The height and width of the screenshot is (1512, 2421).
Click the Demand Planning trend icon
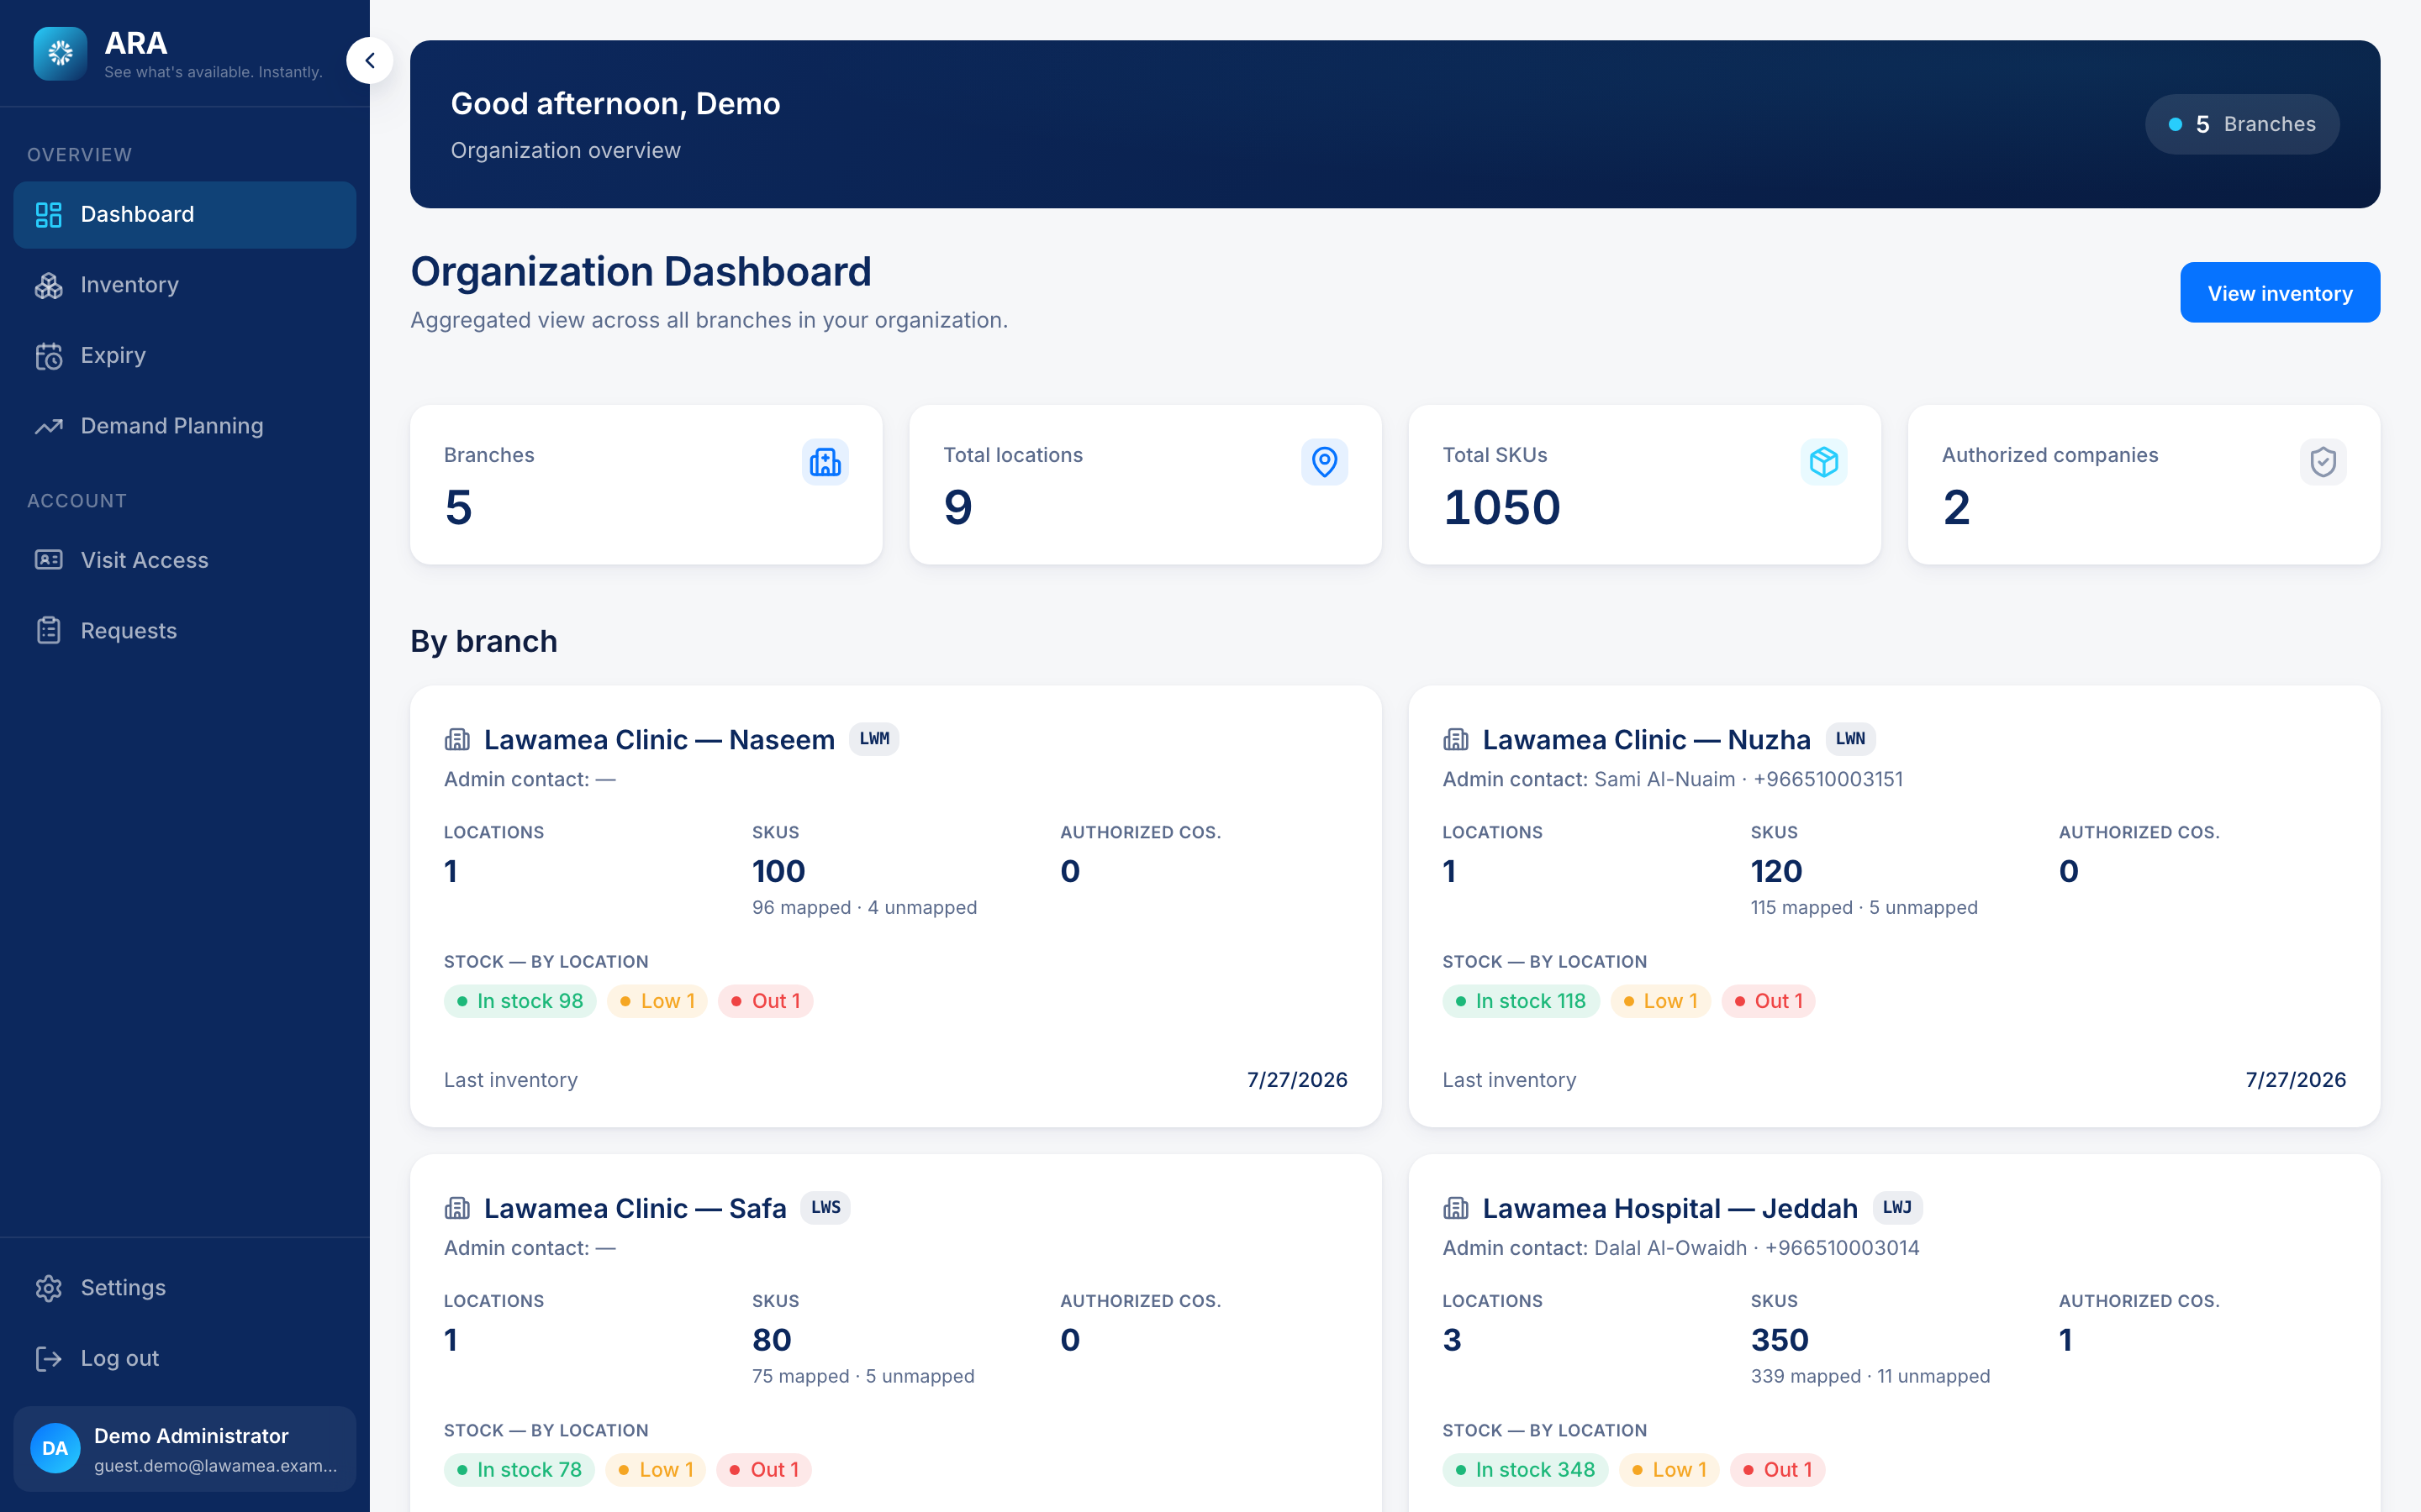[49, 427]
